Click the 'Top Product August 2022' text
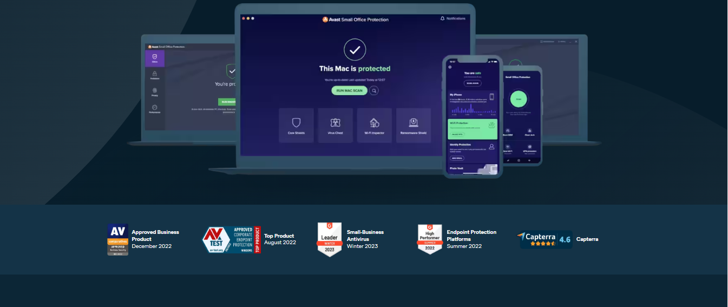The image size is (728, 307). click(x=280, y=239)
